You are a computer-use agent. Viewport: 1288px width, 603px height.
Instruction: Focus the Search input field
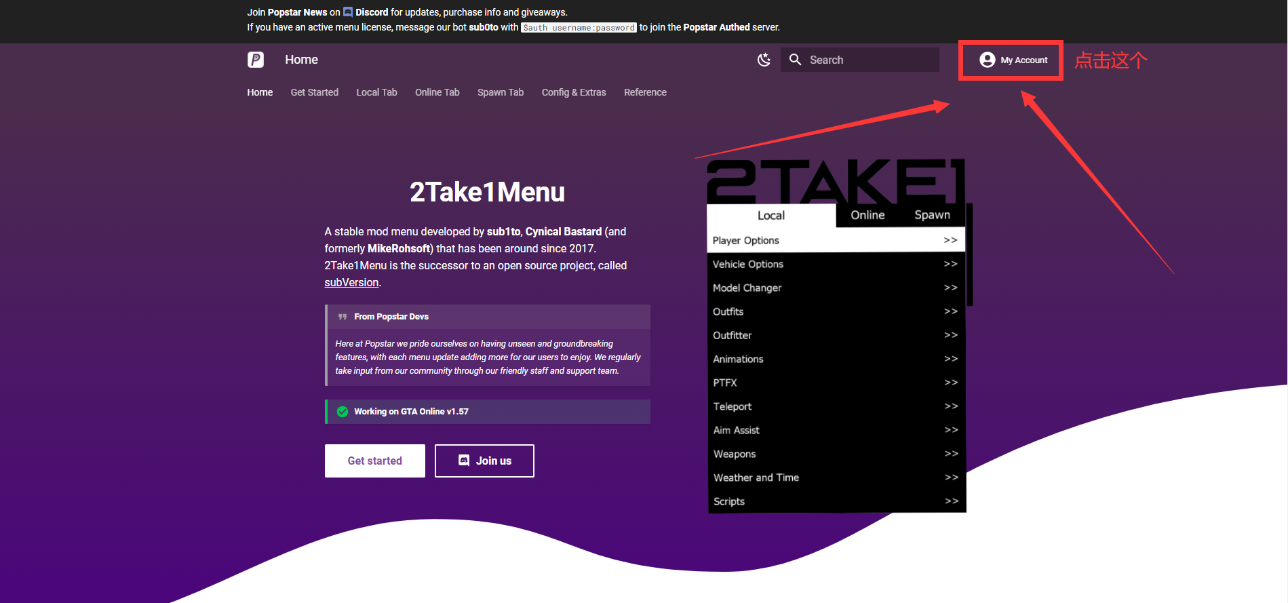860,60
